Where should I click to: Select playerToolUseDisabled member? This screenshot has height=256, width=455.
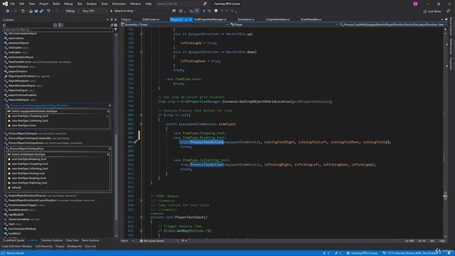[22, 95]
